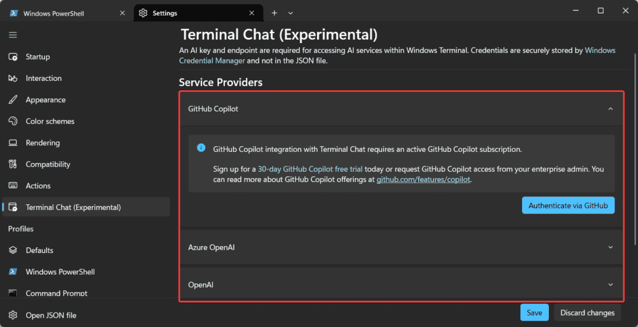Click the Command Prompt profile icon

(x=13, y=293)
